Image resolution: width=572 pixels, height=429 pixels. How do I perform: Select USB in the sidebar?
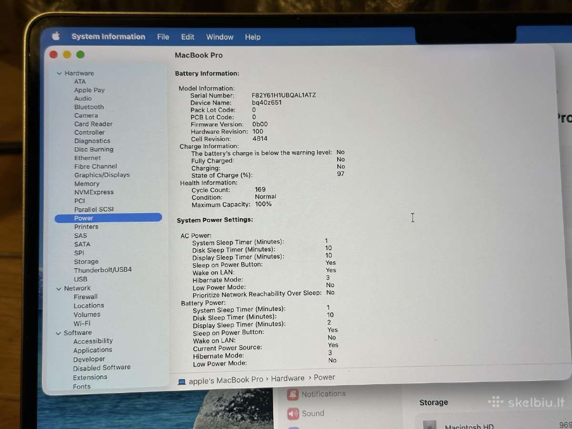(x=81, y=279)
